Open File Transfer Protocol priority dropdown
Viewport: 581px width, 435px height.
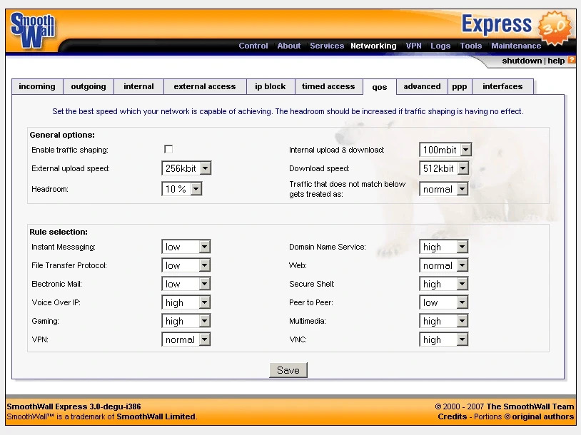[x=186, y=265]
